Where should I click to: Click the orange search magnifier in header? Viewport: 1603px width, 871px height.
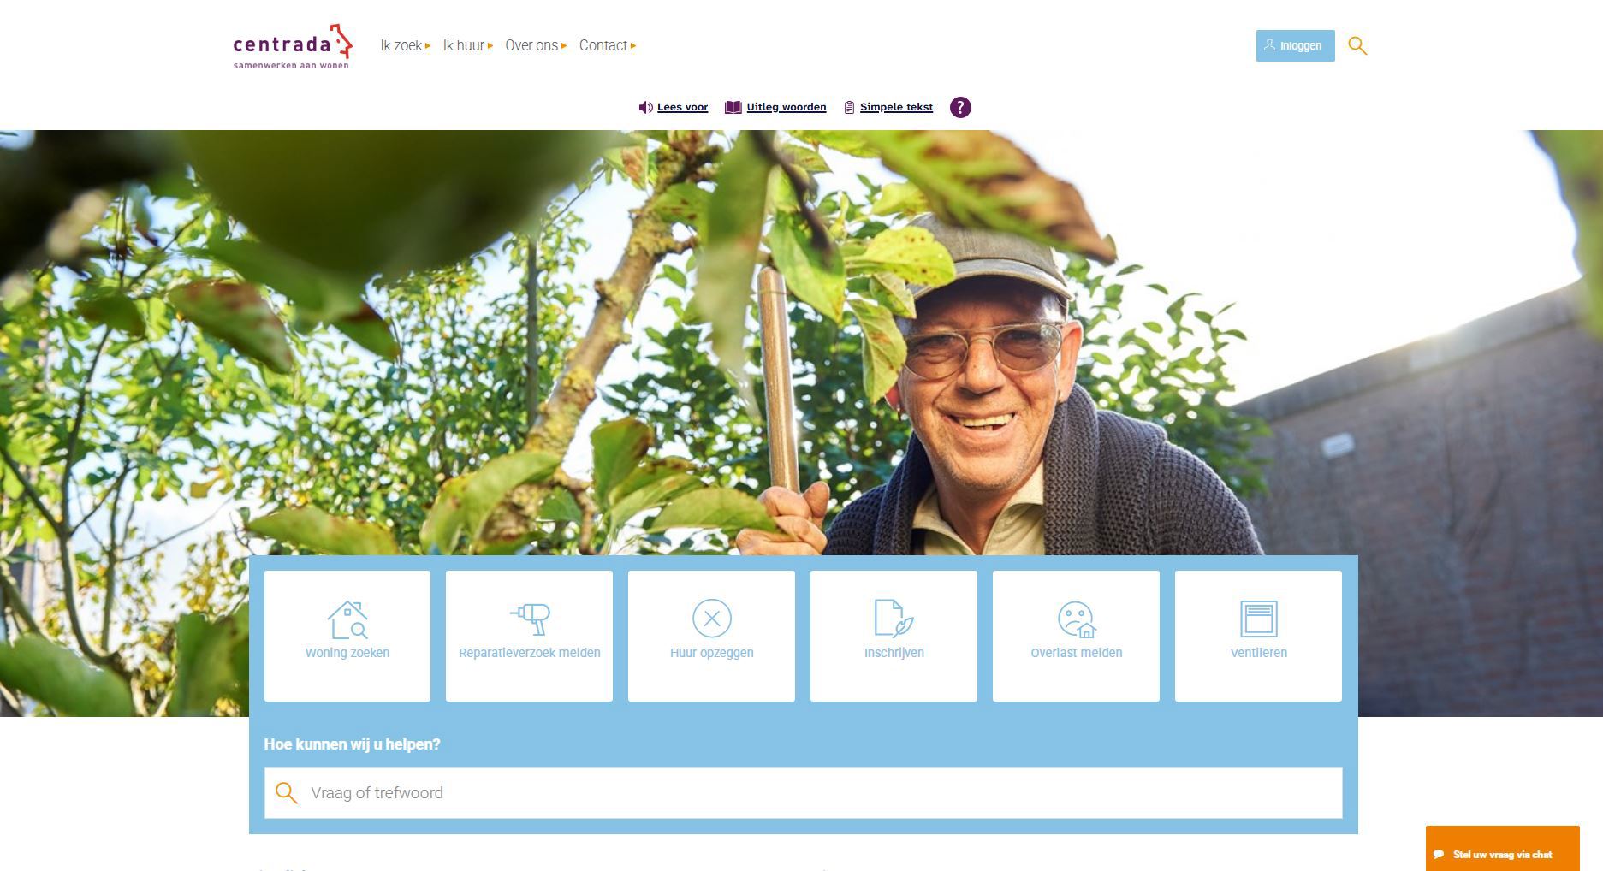(1357, 45)
